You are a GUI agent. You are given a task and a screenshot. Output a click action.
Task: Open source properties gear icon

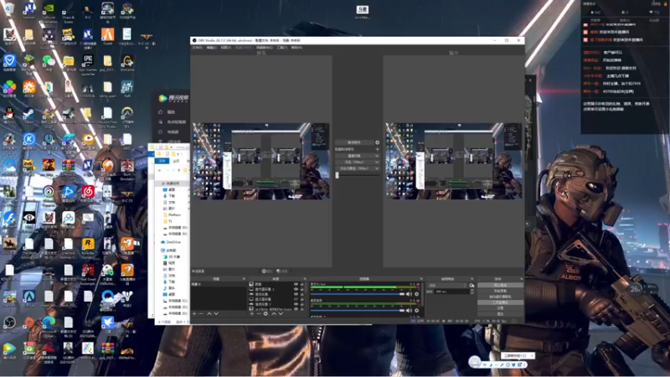pyautogui.click(x=265, y=313)
